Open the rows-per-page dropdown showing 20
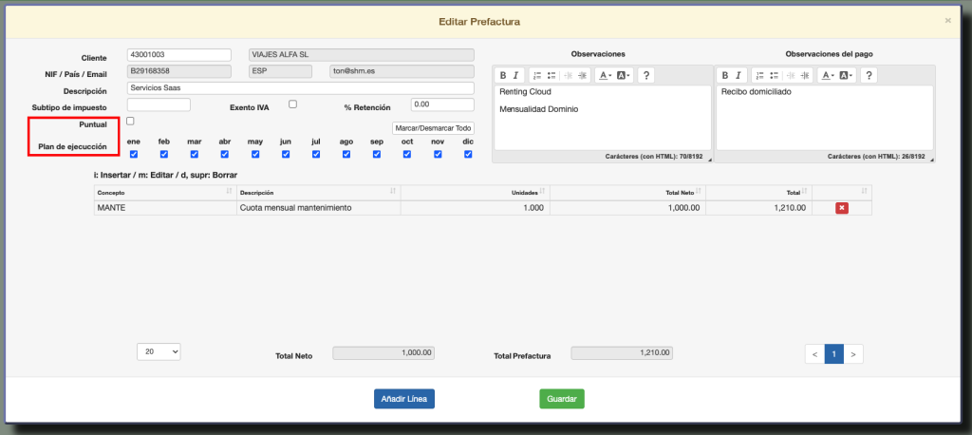972x435 pixels. (159, 351)
